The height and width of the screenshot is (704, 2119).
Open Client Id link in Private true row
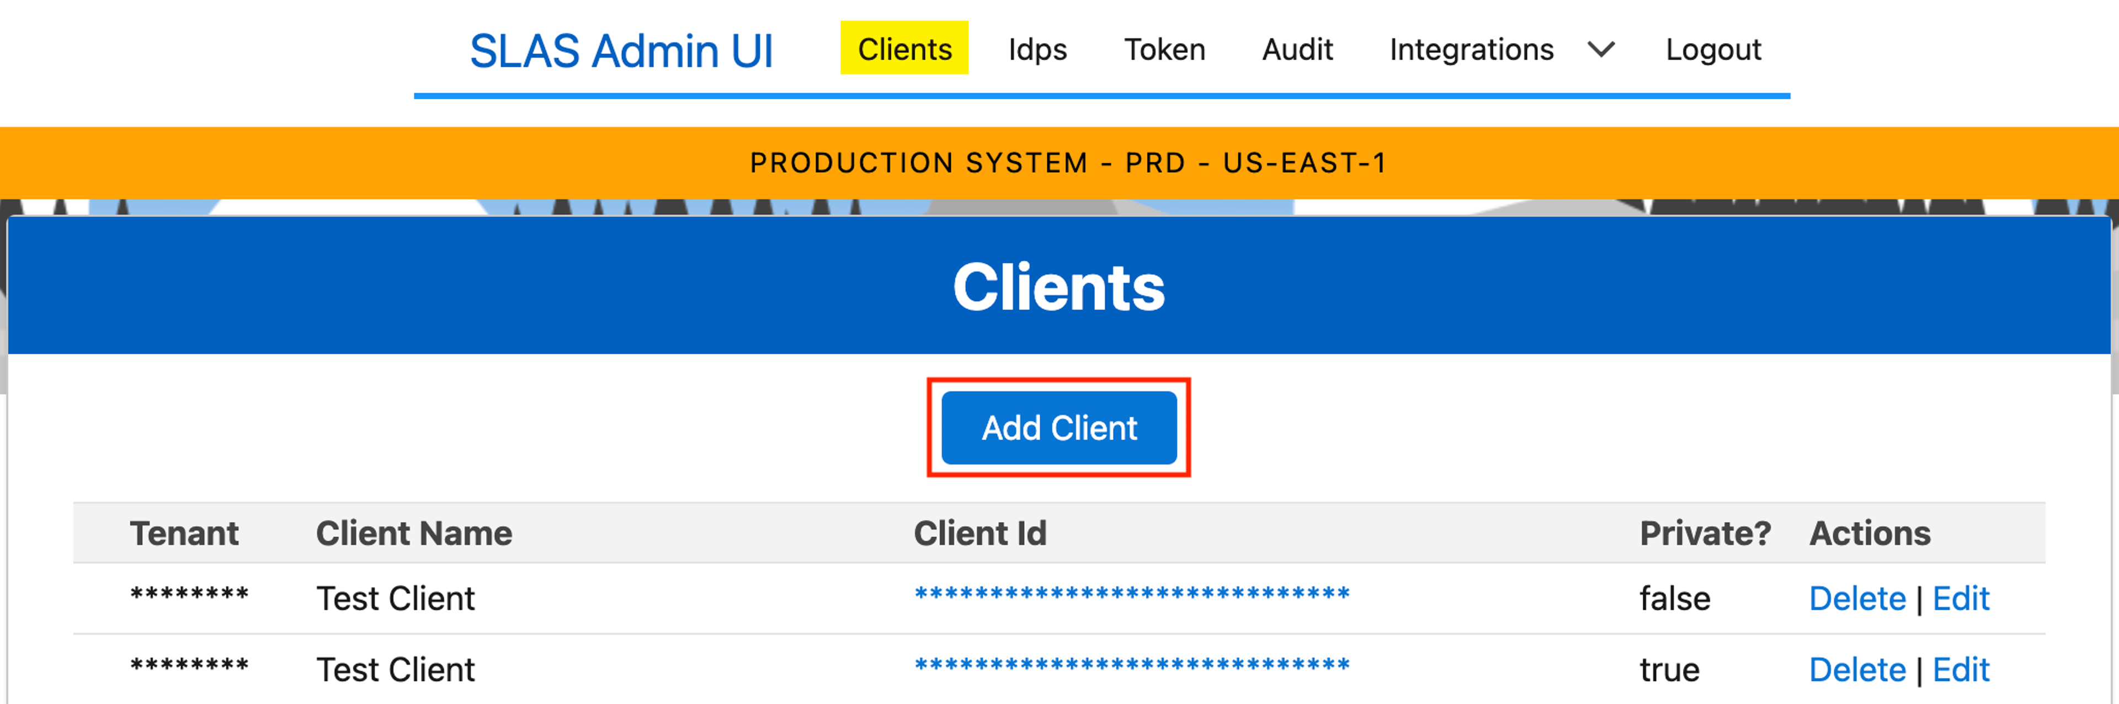click(1132, 664)
